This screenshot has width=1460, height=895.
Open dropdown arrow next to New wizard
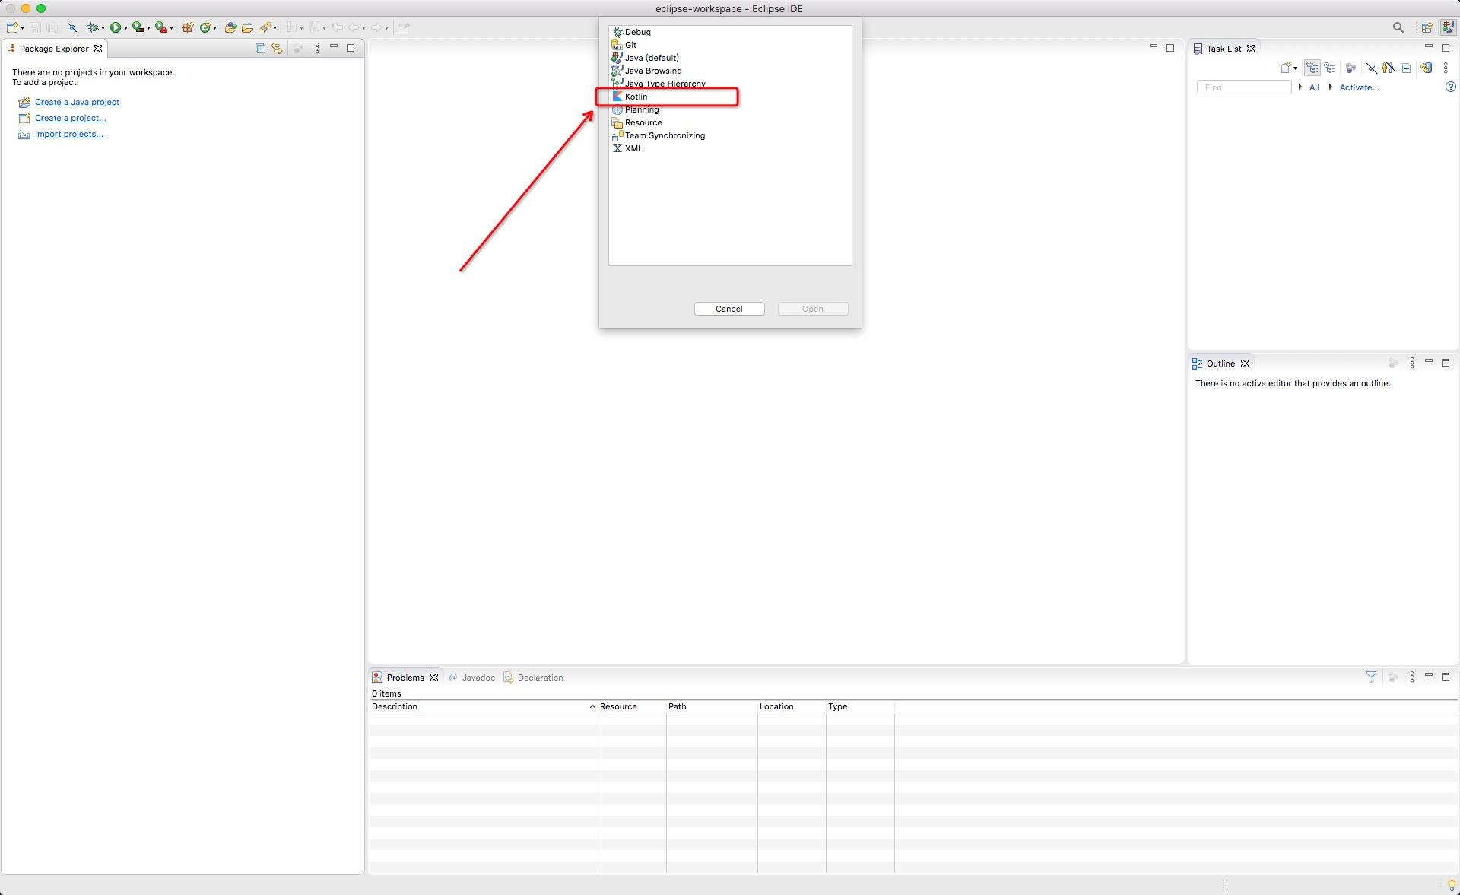pyautogui.click(x=23, y=28)
